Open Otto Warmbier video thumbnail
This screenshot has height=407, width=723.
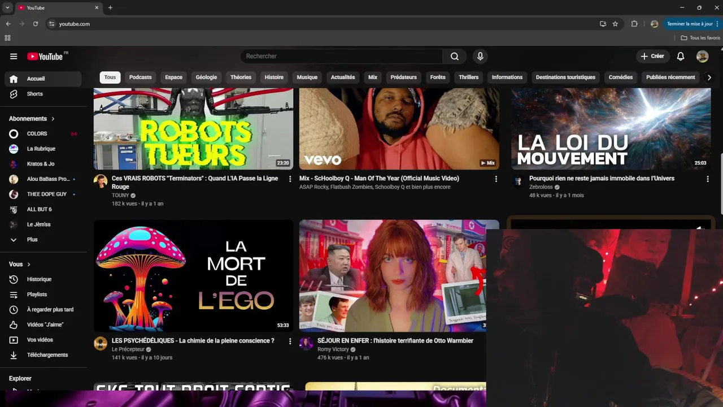click(x=393, y=275)
